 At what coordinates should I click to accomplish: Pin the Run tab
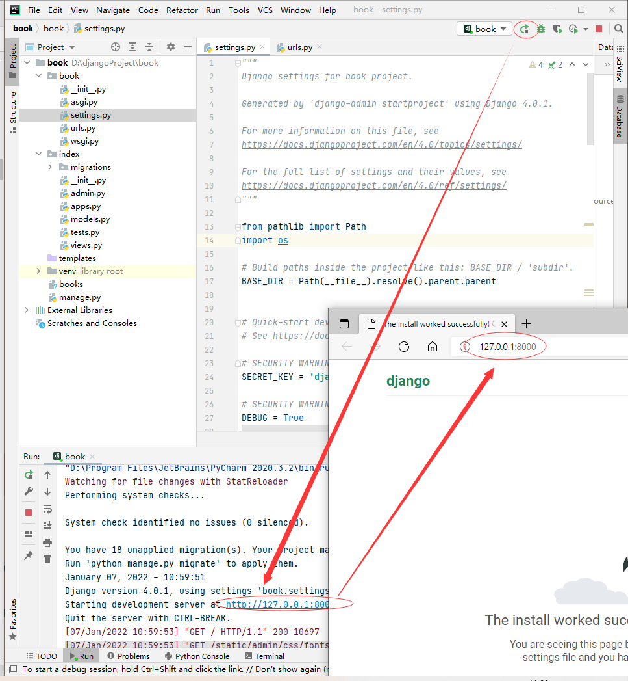pyautogui.click(x=29, y=555)
